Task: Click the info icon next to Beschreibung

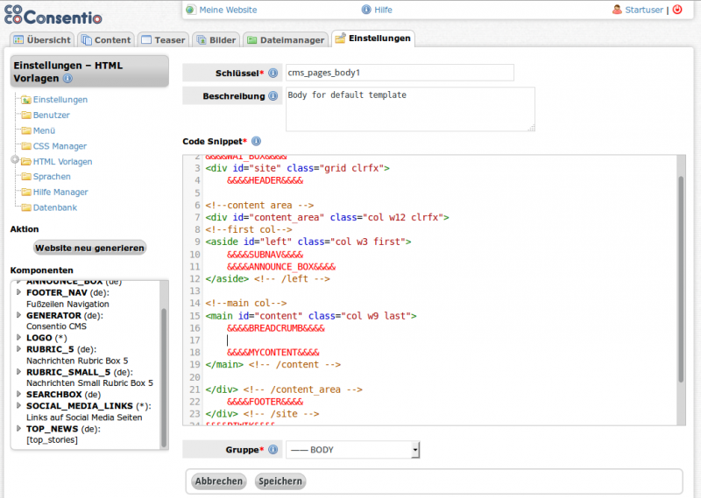Action: pyautogui.click(x=273, y=95)
